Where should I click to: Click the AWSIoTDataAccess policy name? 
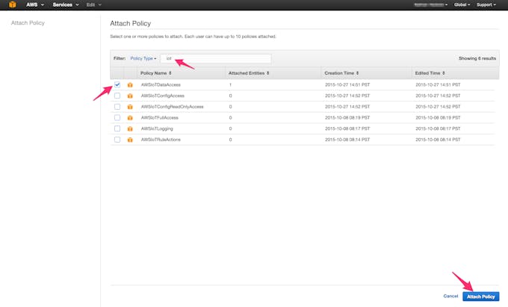tap(161, 85)
